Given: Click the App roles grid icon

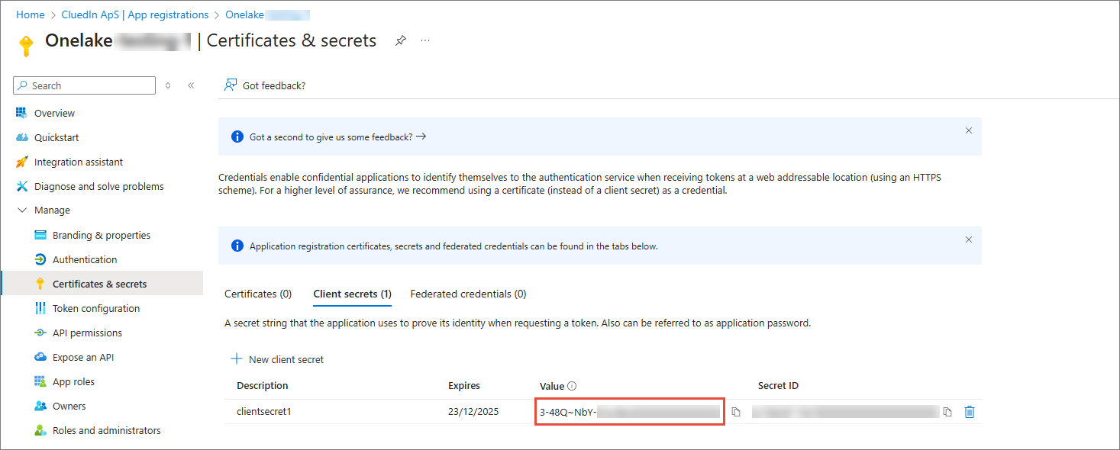Looking at the screenshot, I should [x=40, y=381].
